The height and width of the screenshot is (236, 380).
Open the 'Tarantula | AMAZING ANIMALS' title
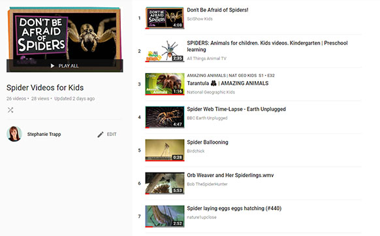[228, 83]
